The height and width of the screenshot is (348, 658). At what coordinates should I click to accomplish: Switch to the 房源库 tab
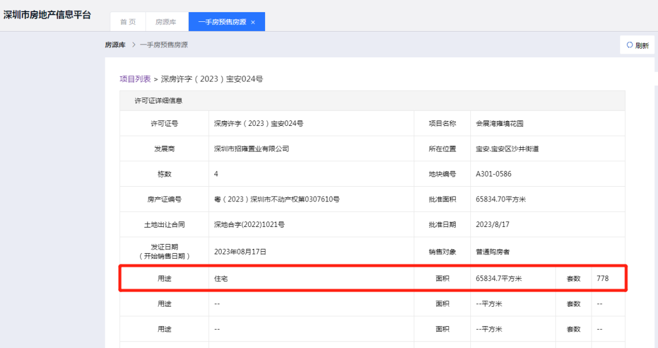pyautogui.click(x=166, y=22)
